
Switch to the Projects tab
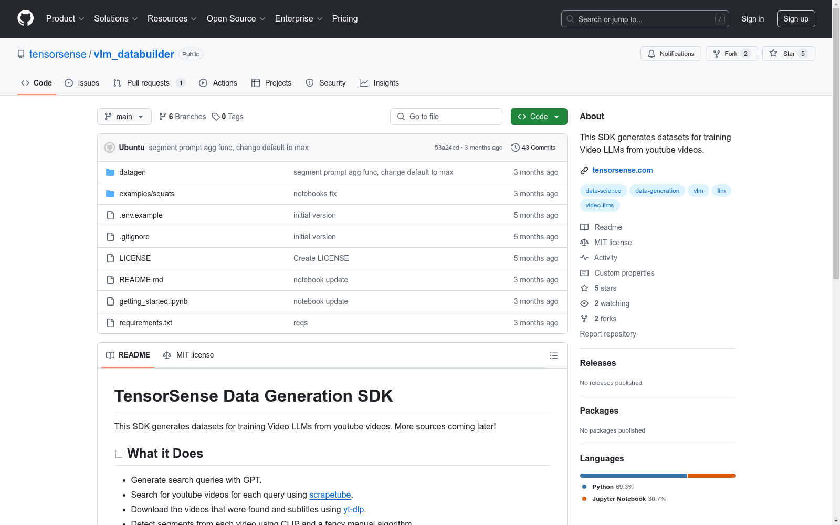271,83
